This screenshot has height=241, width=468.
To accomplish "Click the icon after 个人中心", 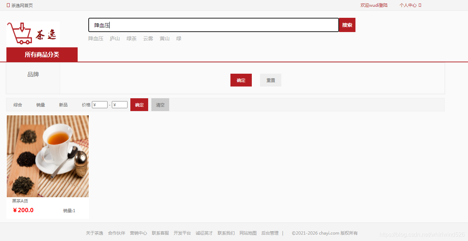I will (420, 5).
